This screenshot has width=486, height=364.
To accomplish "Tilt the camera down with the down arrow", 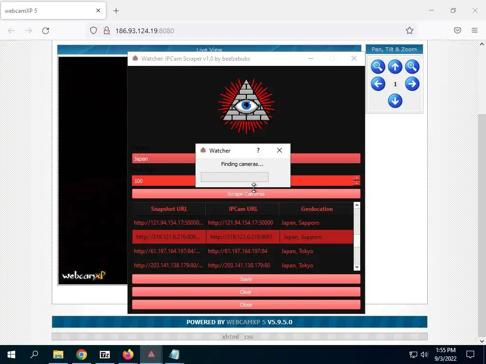I will click(395, 101).
